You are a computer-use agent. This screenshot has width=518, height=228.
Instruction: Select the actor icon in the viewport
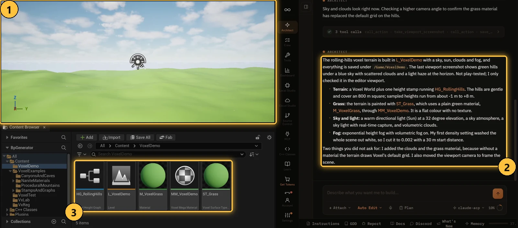point(138,61)
